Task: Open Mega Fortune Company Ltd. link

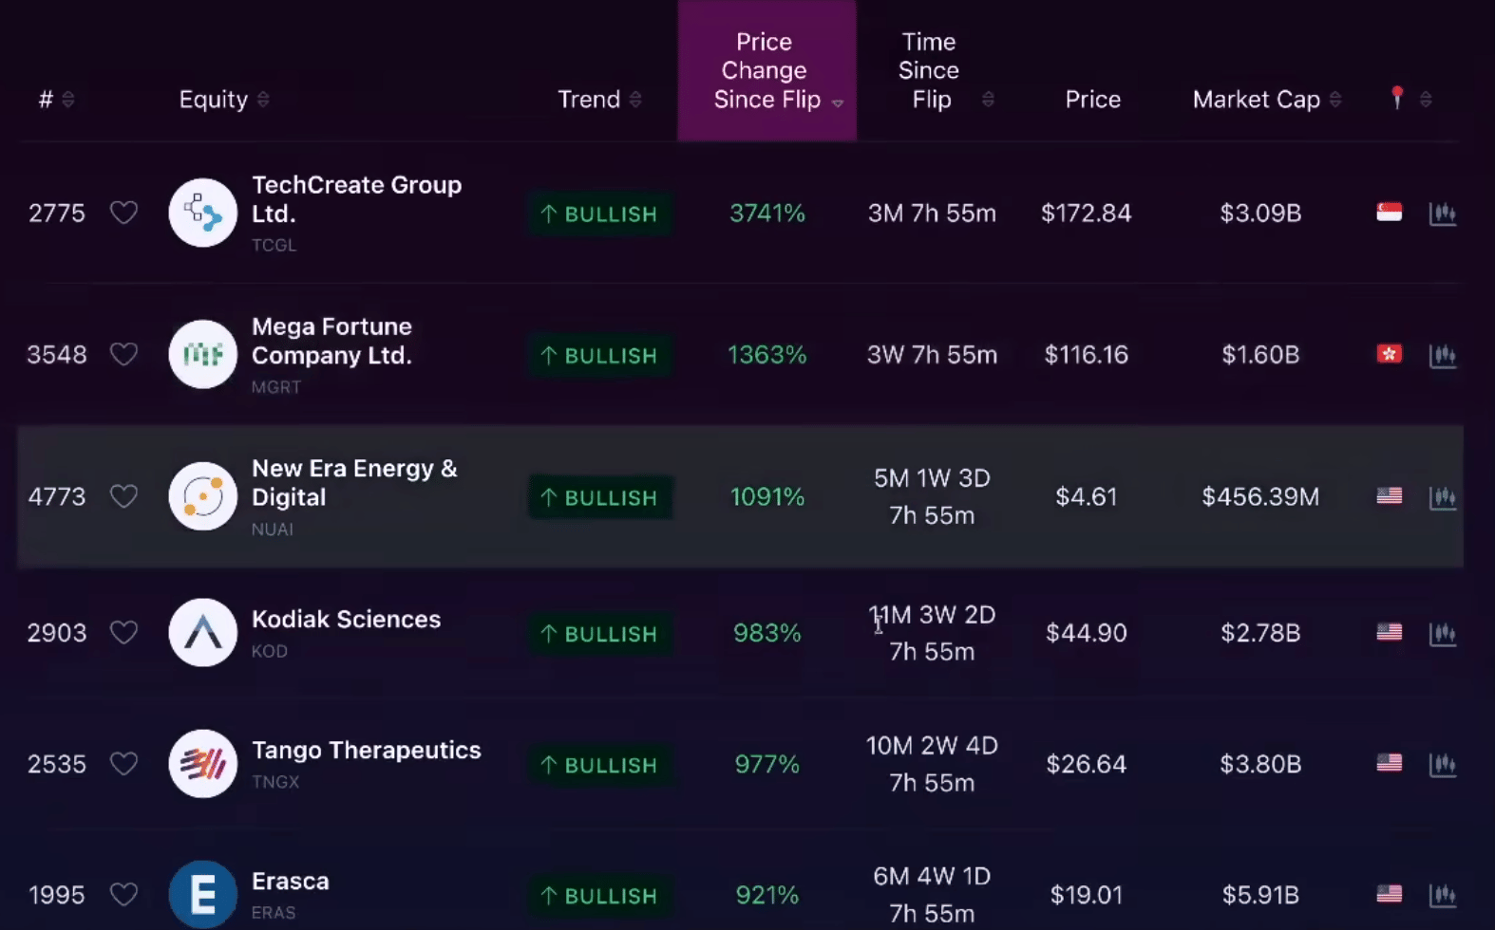Action: [x=331, y=341]
